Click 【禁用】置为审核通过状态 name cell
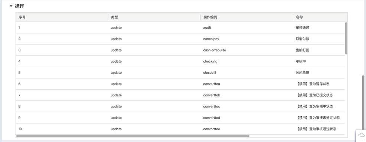Viewport: 366px width, 142px height. (319, 129)
